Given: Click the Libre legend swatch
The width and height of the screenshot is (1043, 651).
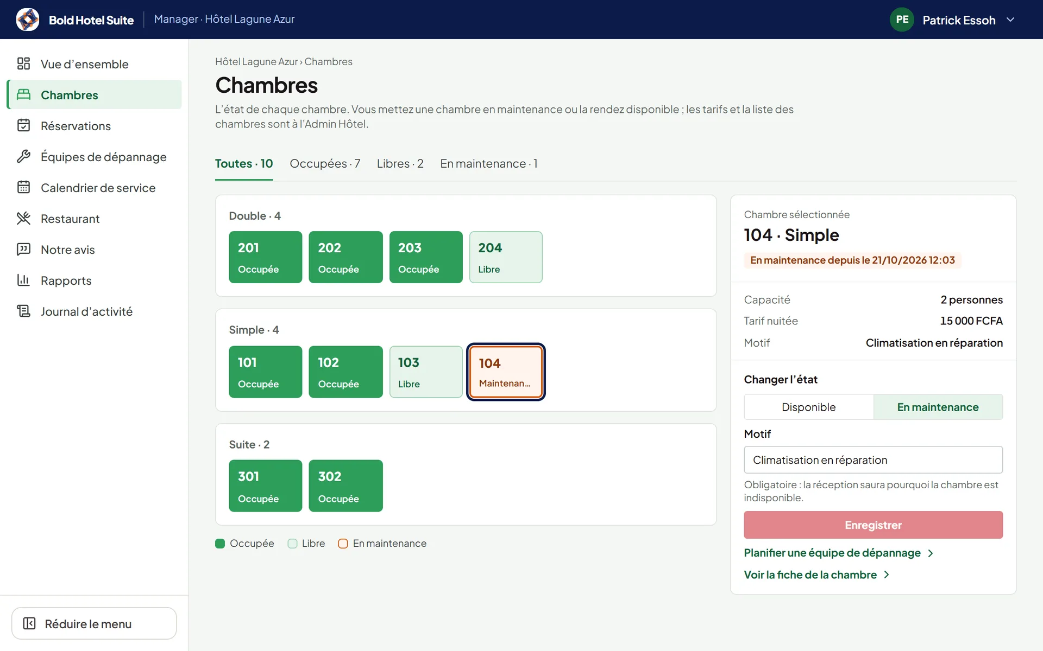Looking at the screenshot, I should pyautogui.click(x=292, y=544).
